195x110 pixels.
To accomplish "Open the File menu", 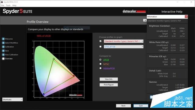I will point(2,5).
